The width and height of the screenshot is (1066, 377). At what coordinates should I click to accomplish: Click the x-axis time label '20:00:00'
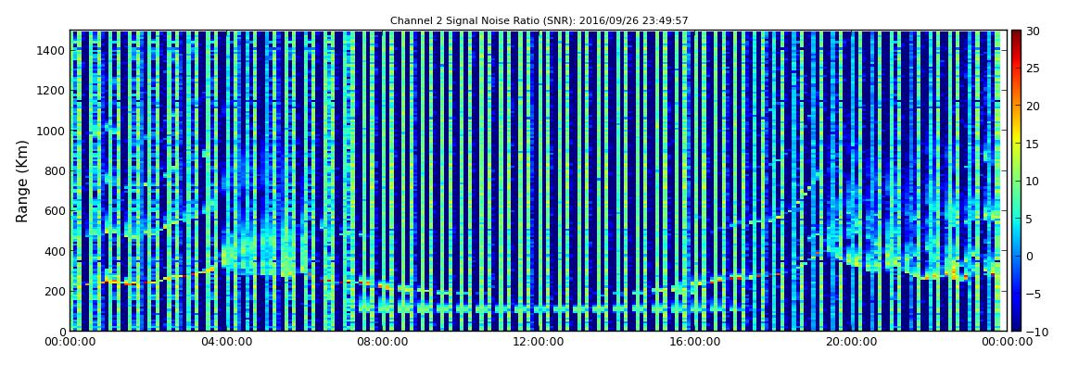pyautogui.click(x=851, y=343)
